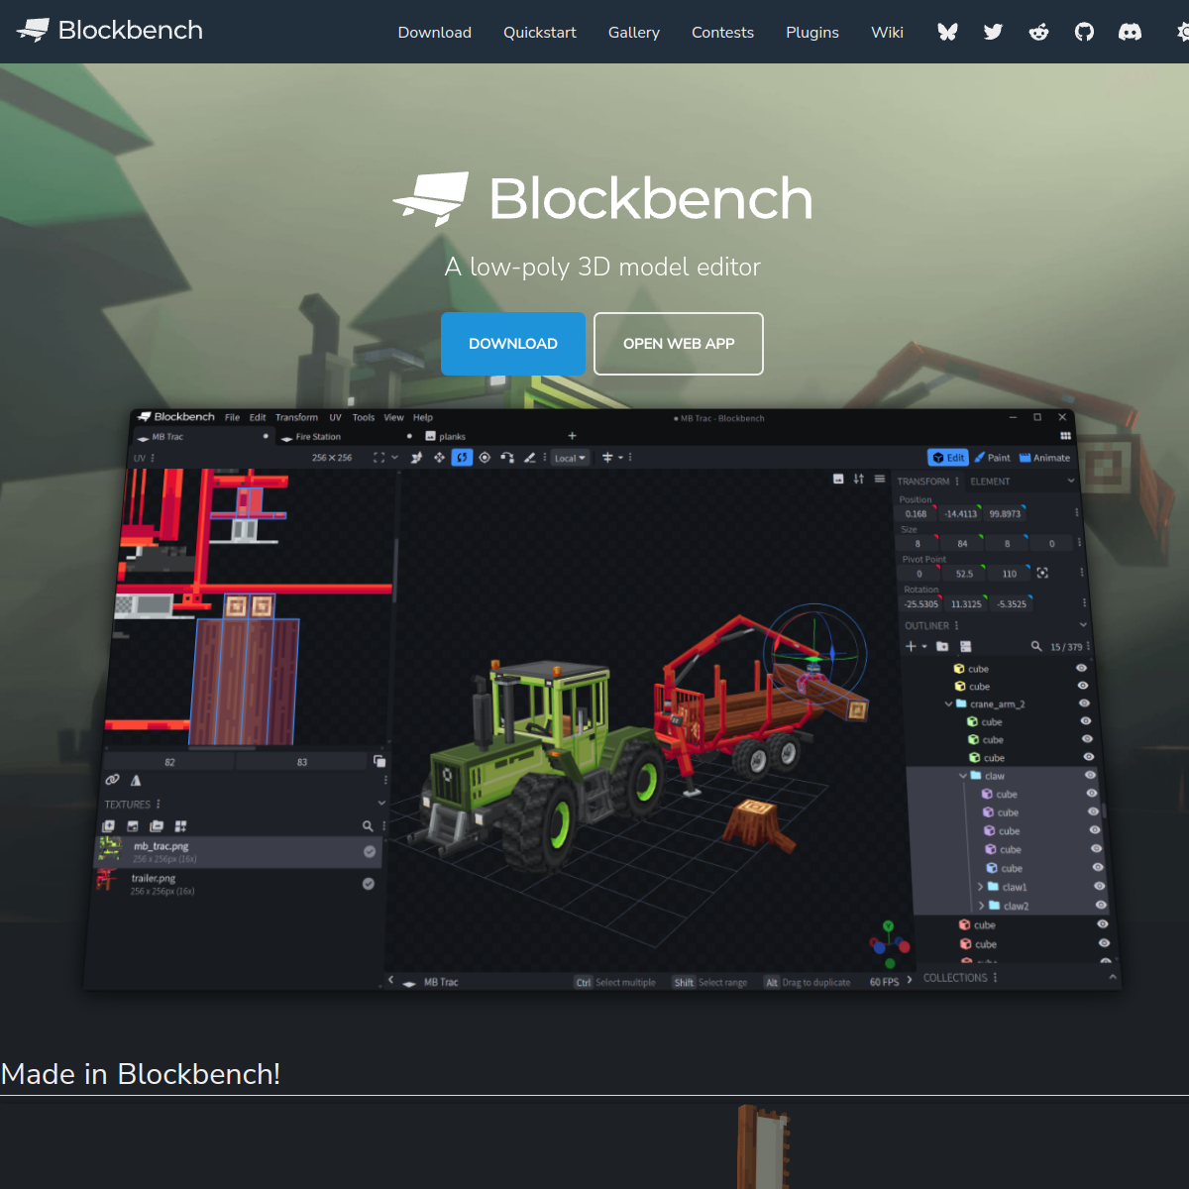Open the Blockbench Discord via its icon
Image resolution: width=1189 pixels, height=1189 pixels.
[x=1130, y=31]
